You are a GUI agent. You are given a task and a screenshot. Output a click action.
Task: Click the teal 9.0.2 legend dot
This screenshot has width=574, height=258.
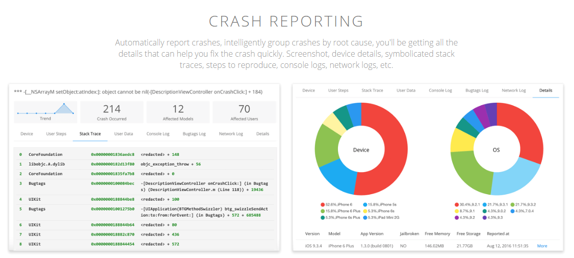point(485,211)
